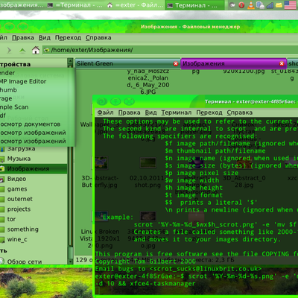
Task: Open tor folder in sidebar
Action: click(11, 219)
